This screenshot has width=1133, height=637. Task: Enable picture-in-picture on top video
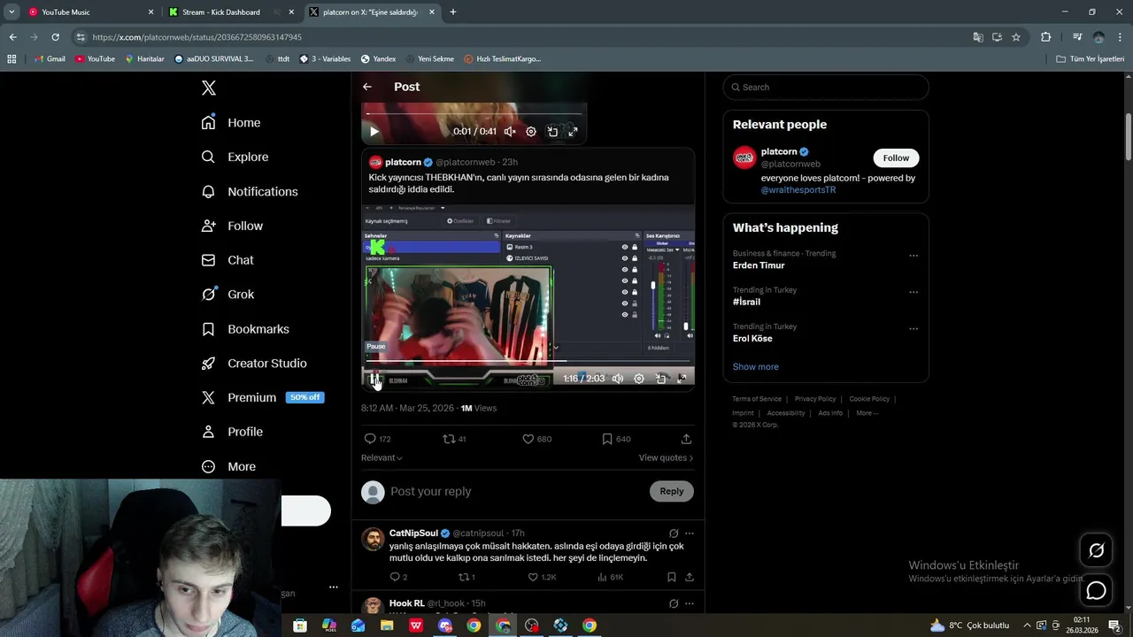click(x=552, y=131)
